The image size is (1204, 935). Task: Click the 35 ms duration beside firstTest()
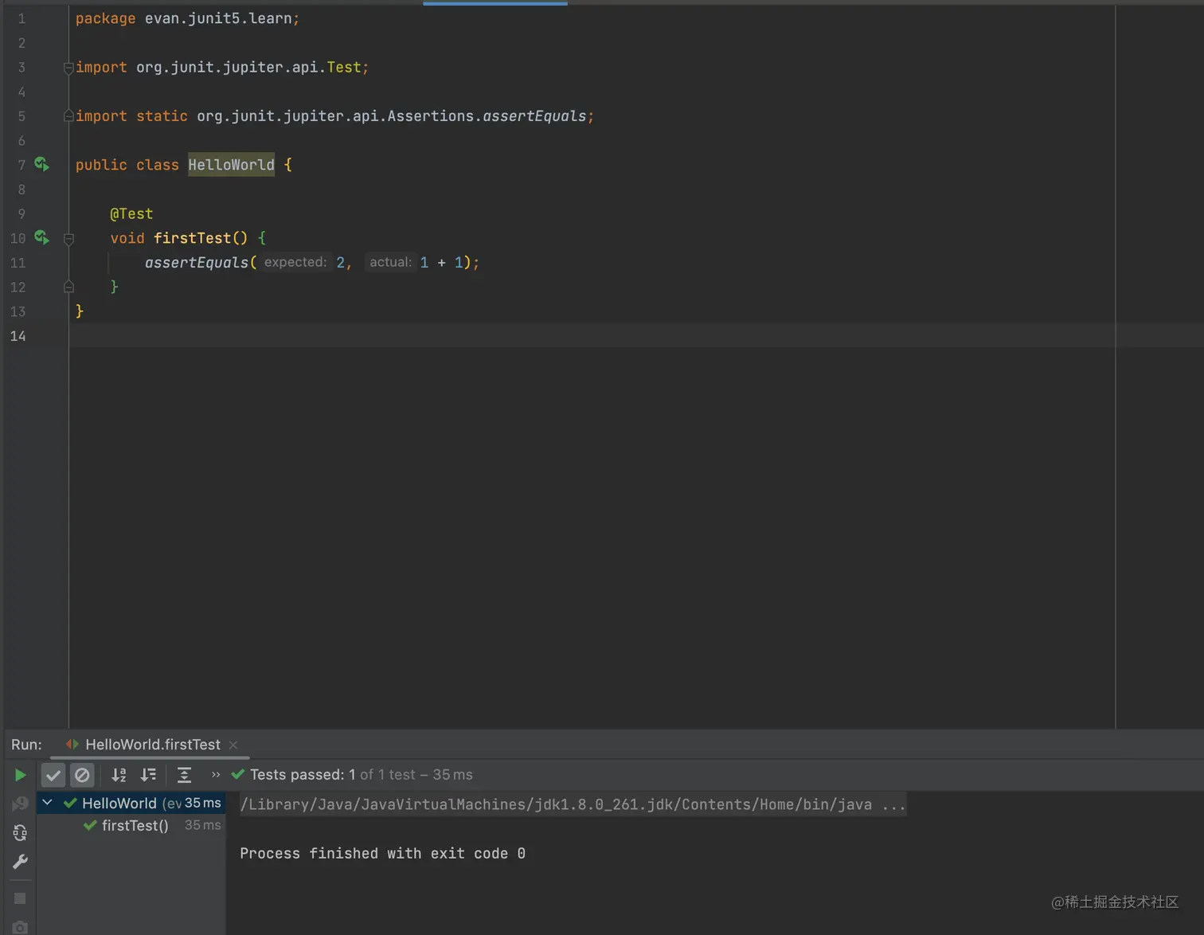(202, 826)
